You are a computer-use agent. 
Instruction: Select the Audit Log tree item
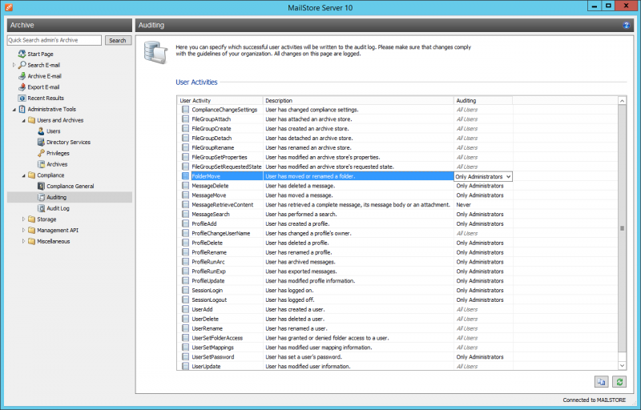58,208
